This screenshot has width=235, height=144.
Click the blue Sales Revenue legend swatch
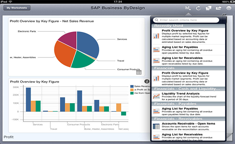point(132,86)
